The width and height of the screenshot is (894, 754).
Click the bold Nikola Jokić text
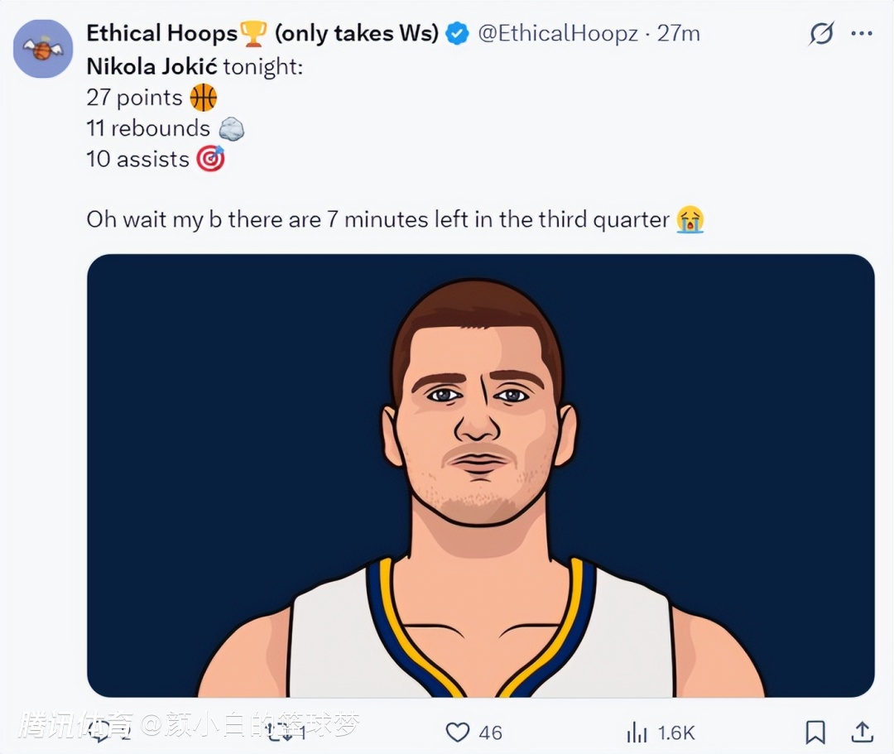point(151,66)
